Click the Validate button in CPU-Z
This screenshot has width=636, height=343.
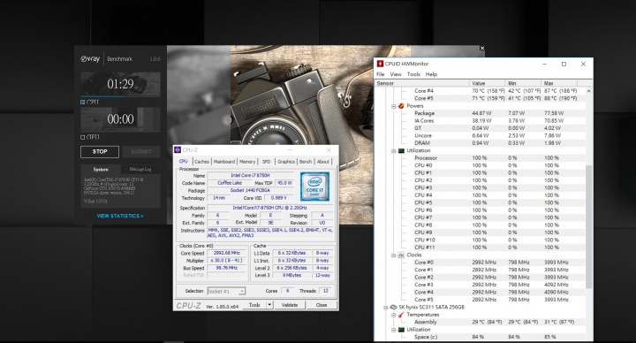[290, 305]
